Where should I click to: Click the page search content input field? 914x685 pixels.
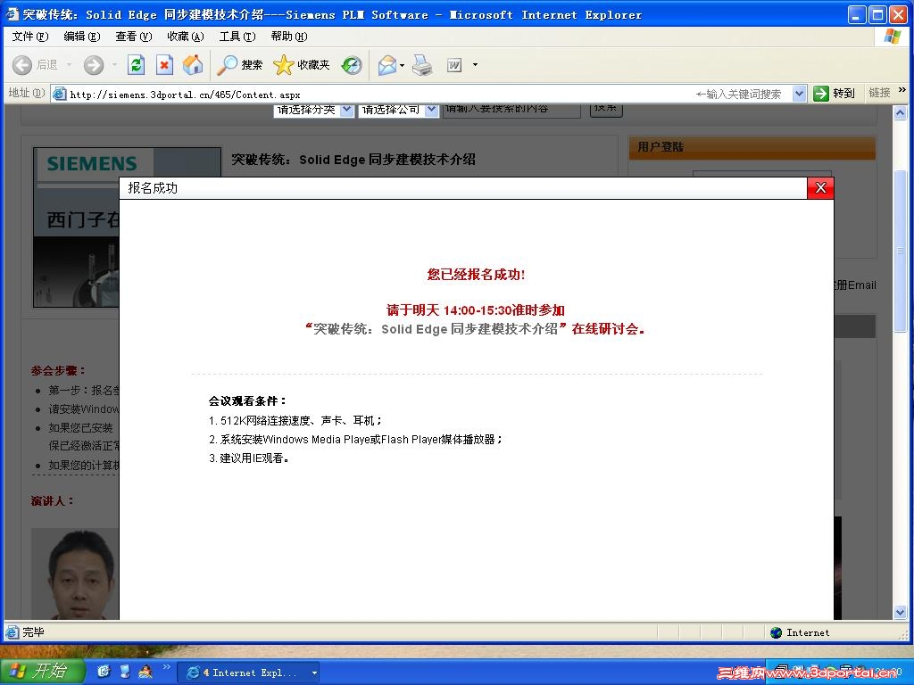tap(511, 110)
